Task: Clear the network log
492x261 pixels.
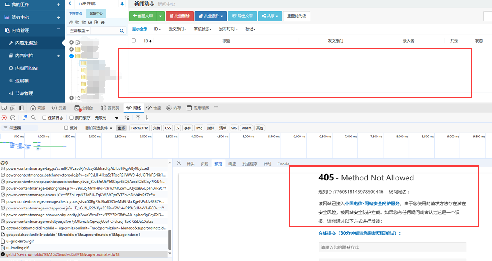Action: click(x=13, y=118)
